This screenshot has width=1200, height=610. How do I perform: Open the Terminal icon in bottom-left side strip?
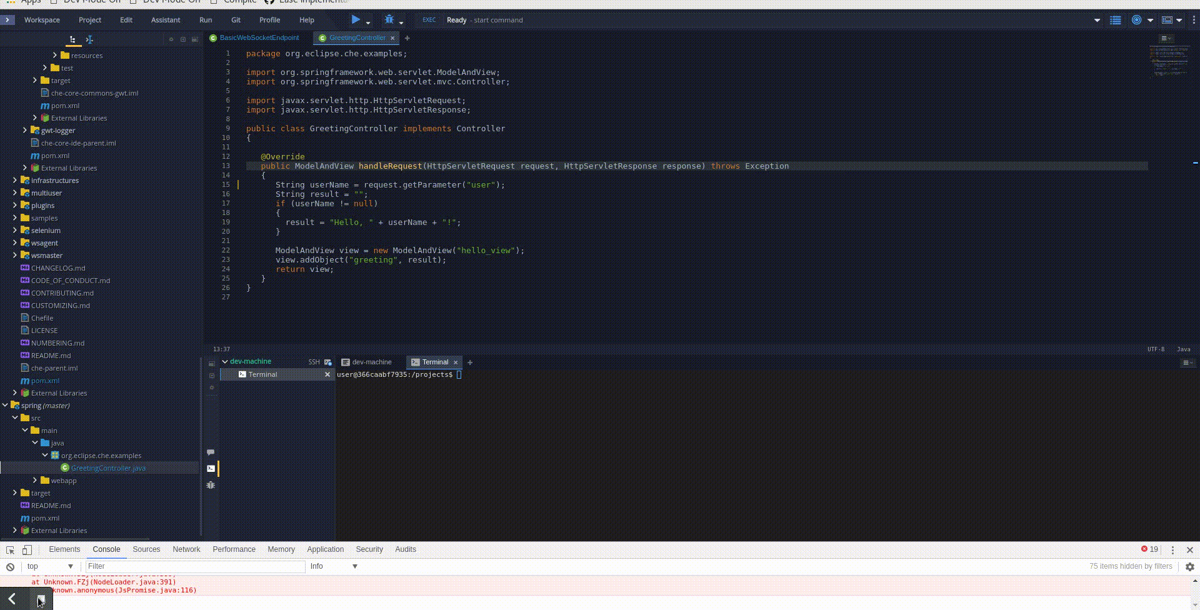[x=211, y=468]
